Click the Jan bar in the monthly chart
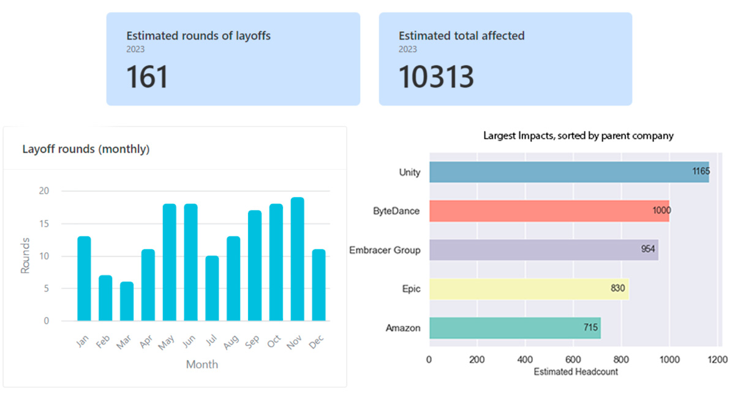Image resolution: width=735 pixels, height=398 pixels. click(84, 279)
